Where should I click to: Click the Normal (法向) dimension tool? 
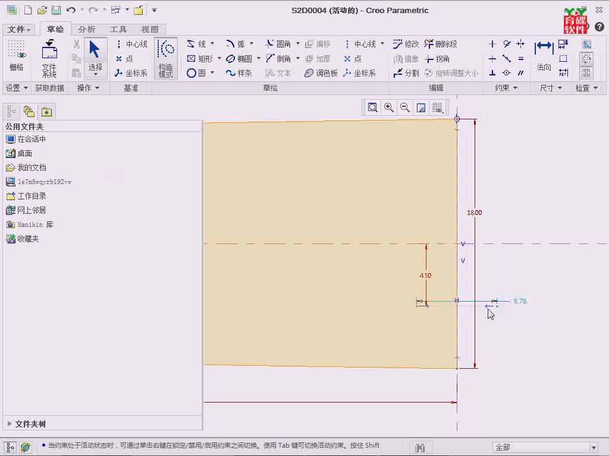coord(544,56)
